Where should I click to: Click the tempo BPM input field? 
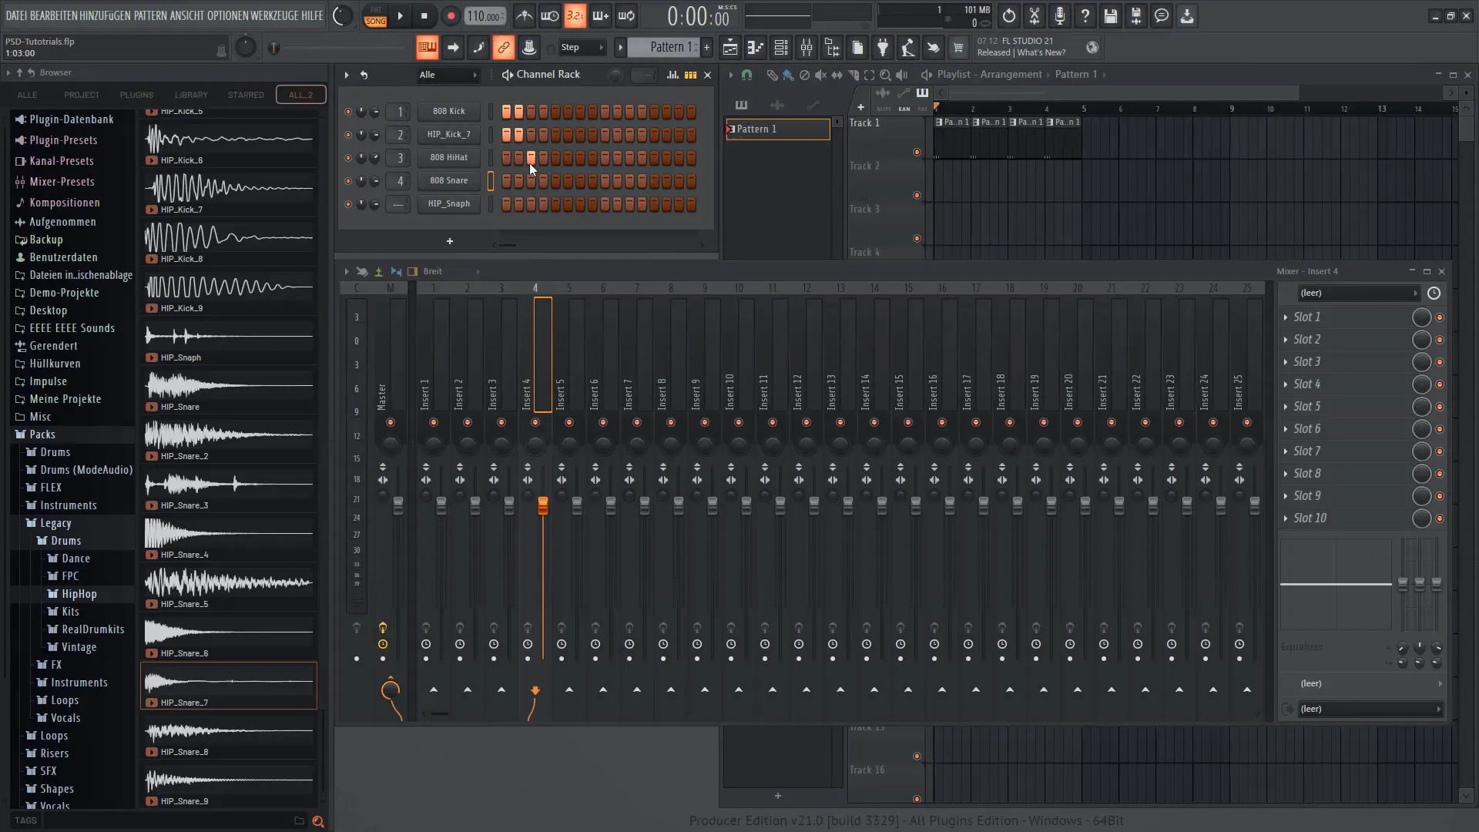[485, 15]
